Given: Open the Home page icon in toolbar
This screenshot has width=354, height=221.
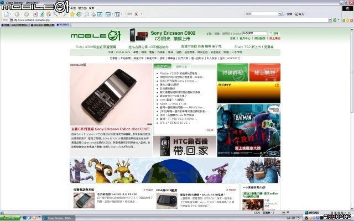Looking at the screenshot, I should click(x=48, y=14).
